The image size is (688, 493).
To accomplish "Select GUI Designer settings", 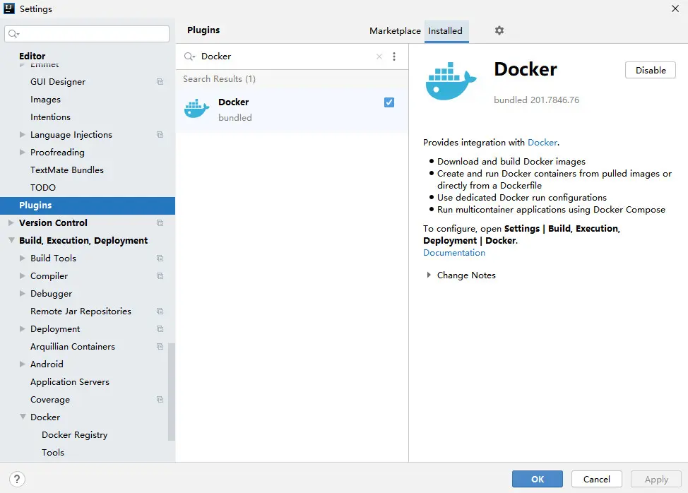I will (58, 82).
